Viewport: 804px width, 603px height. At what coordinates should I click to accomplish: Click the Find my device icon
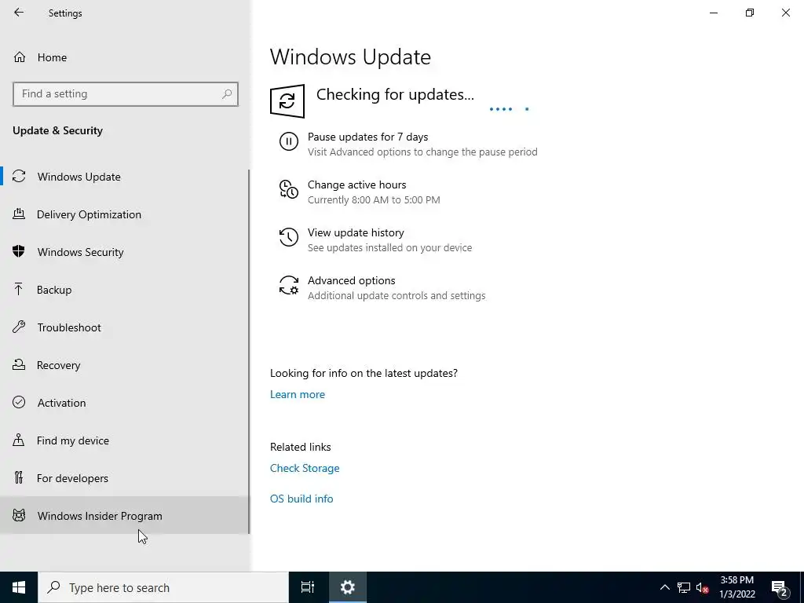point(19,440)
